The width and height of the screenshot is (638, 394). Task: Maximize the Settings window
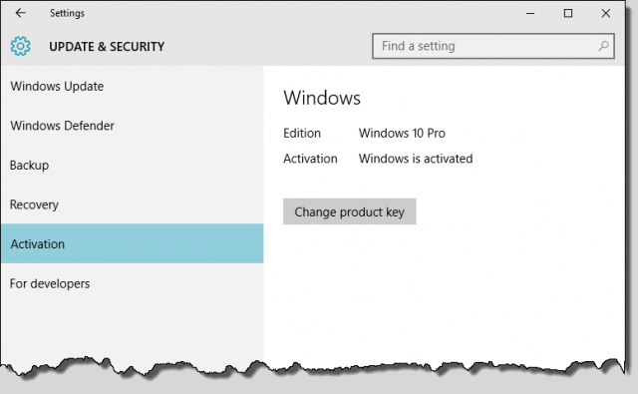tap(568, 13)
